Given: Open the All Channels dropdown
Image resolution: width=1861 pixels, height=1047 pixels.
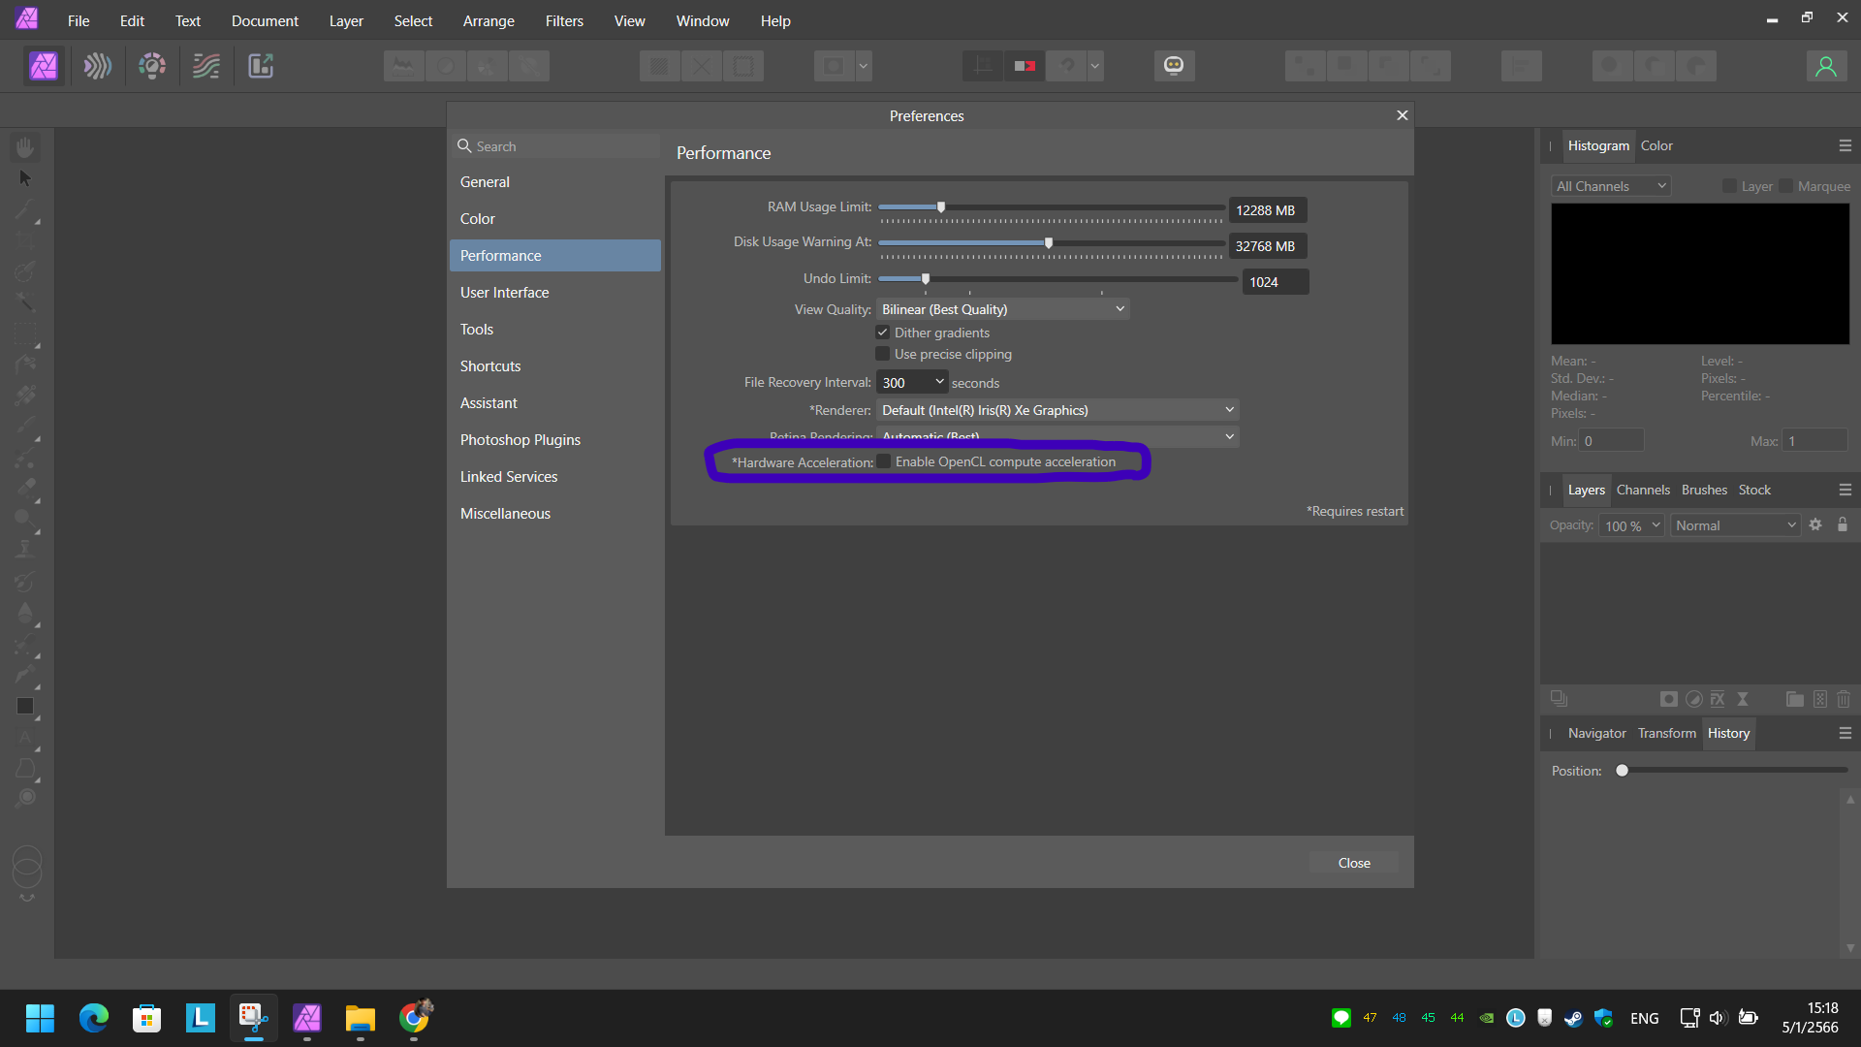Looking at the screenshot, I should click(1611, 186).
